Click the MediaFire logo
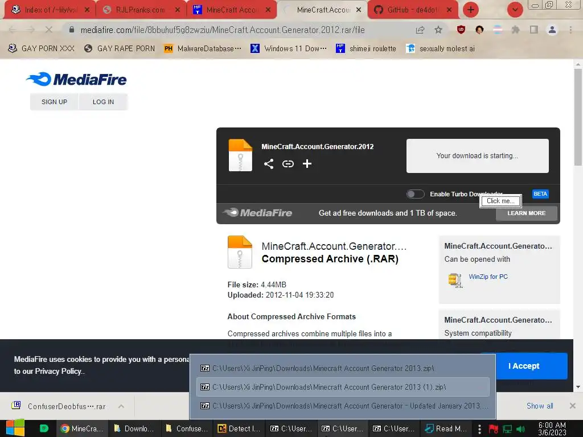583x437 pixels. point(76,79)
